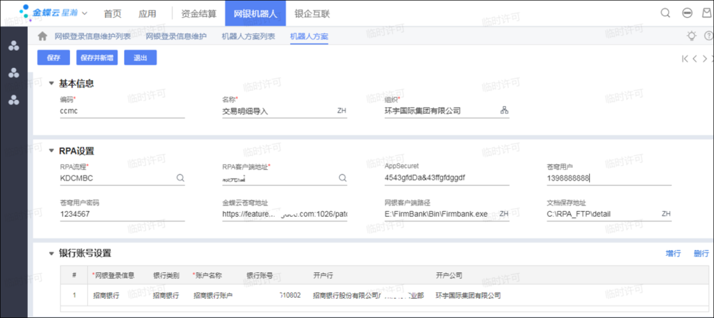The image size is (714, 318).
Task: Click the home icon beside the tabs
Action: coord(42,36)
